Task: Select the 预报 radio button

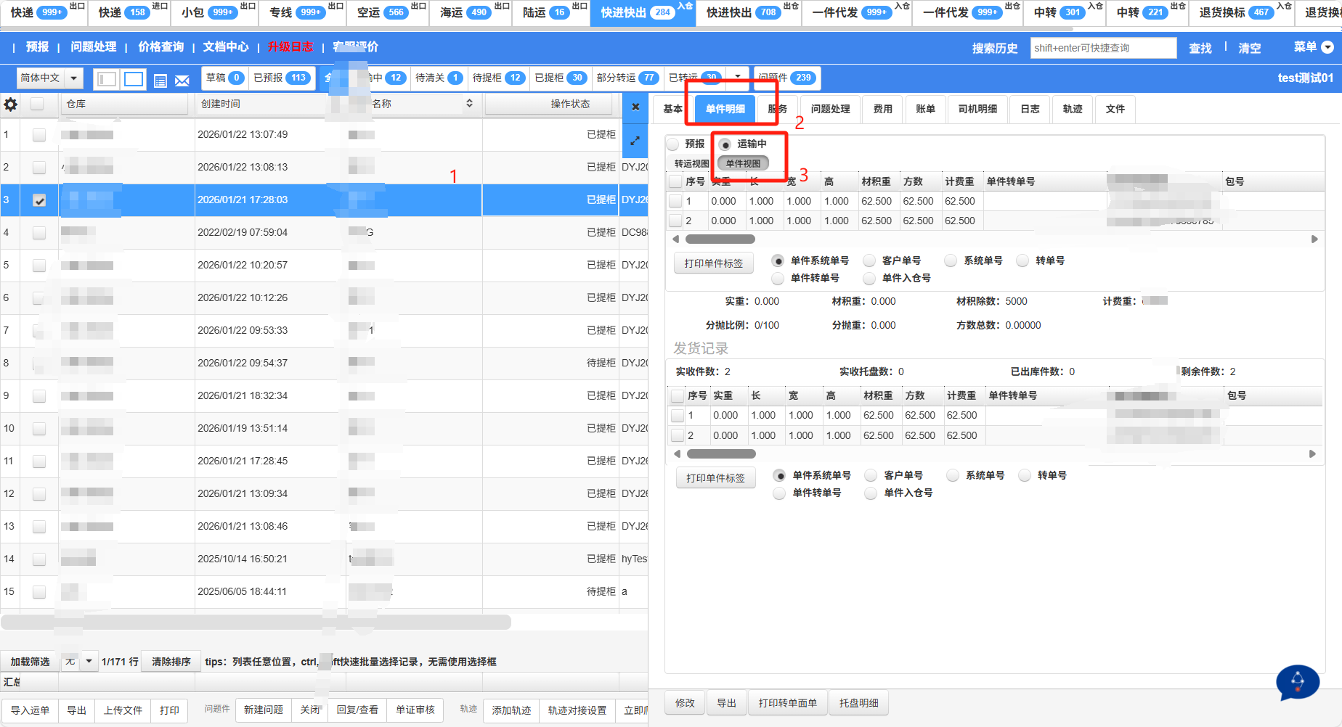Action: pyautogui.click(x=674, y=144)
